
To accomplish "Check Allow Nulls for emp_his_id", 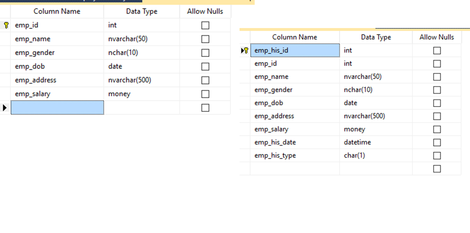I will [x=437, y=50].
